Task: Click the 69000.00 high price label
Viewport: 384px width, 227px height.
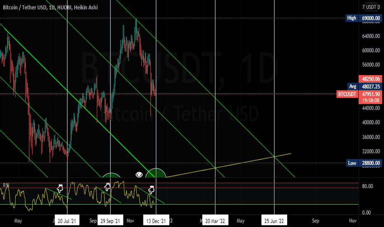Action: [x=371, y=18]
